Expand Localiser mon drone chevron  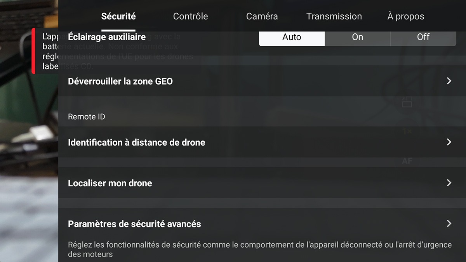[x=449, y=183]
